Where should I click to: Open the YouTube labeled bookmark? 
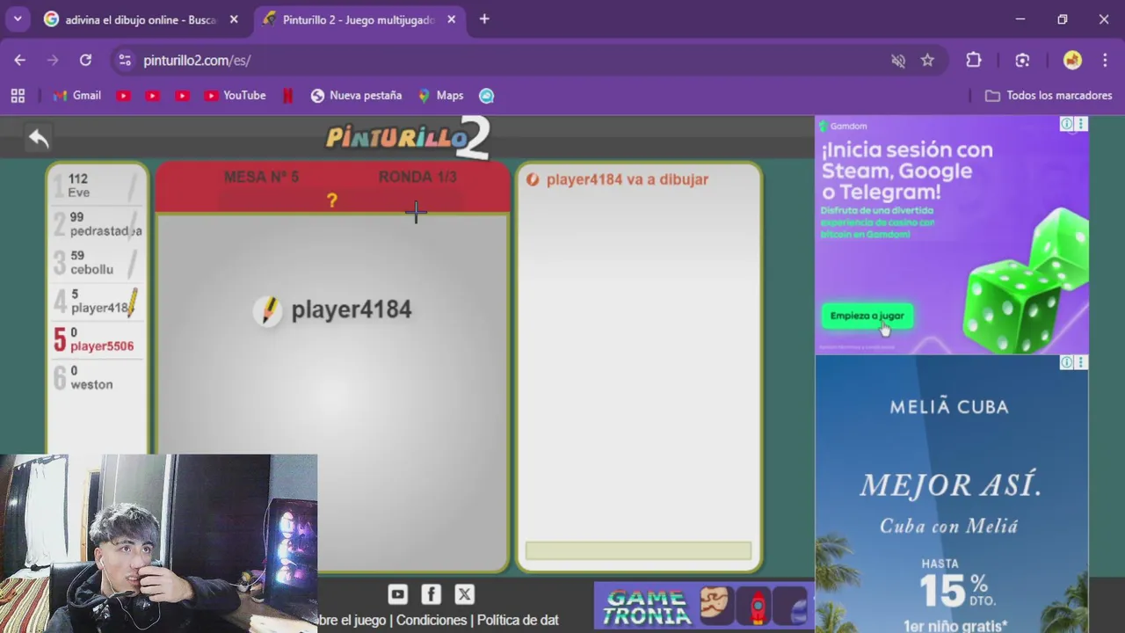click(x=235, y=96)
